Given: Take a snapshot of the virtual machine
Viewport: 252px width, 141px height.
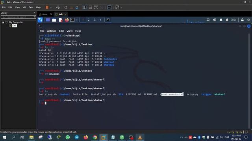Looking at the screenshot, I should click(x=66, y=7).
